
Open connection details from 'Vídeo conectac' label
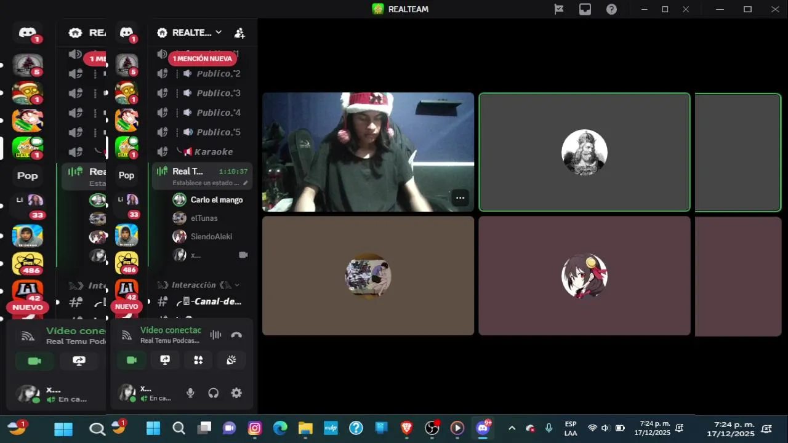tap(171, 330)
